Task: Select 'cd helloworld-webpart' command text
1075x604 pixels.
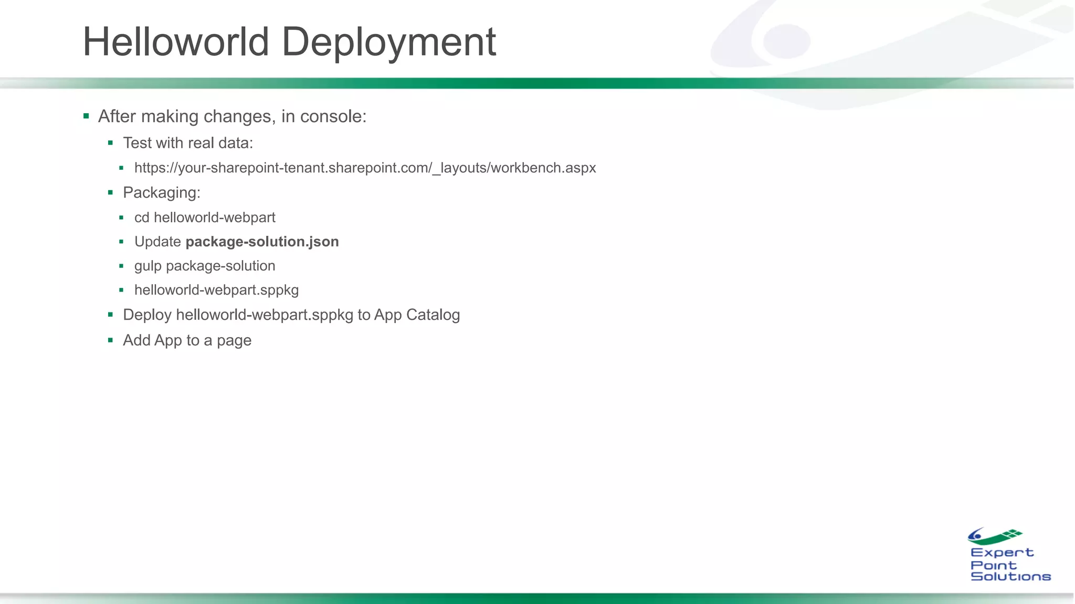Action: click(205, 218)
